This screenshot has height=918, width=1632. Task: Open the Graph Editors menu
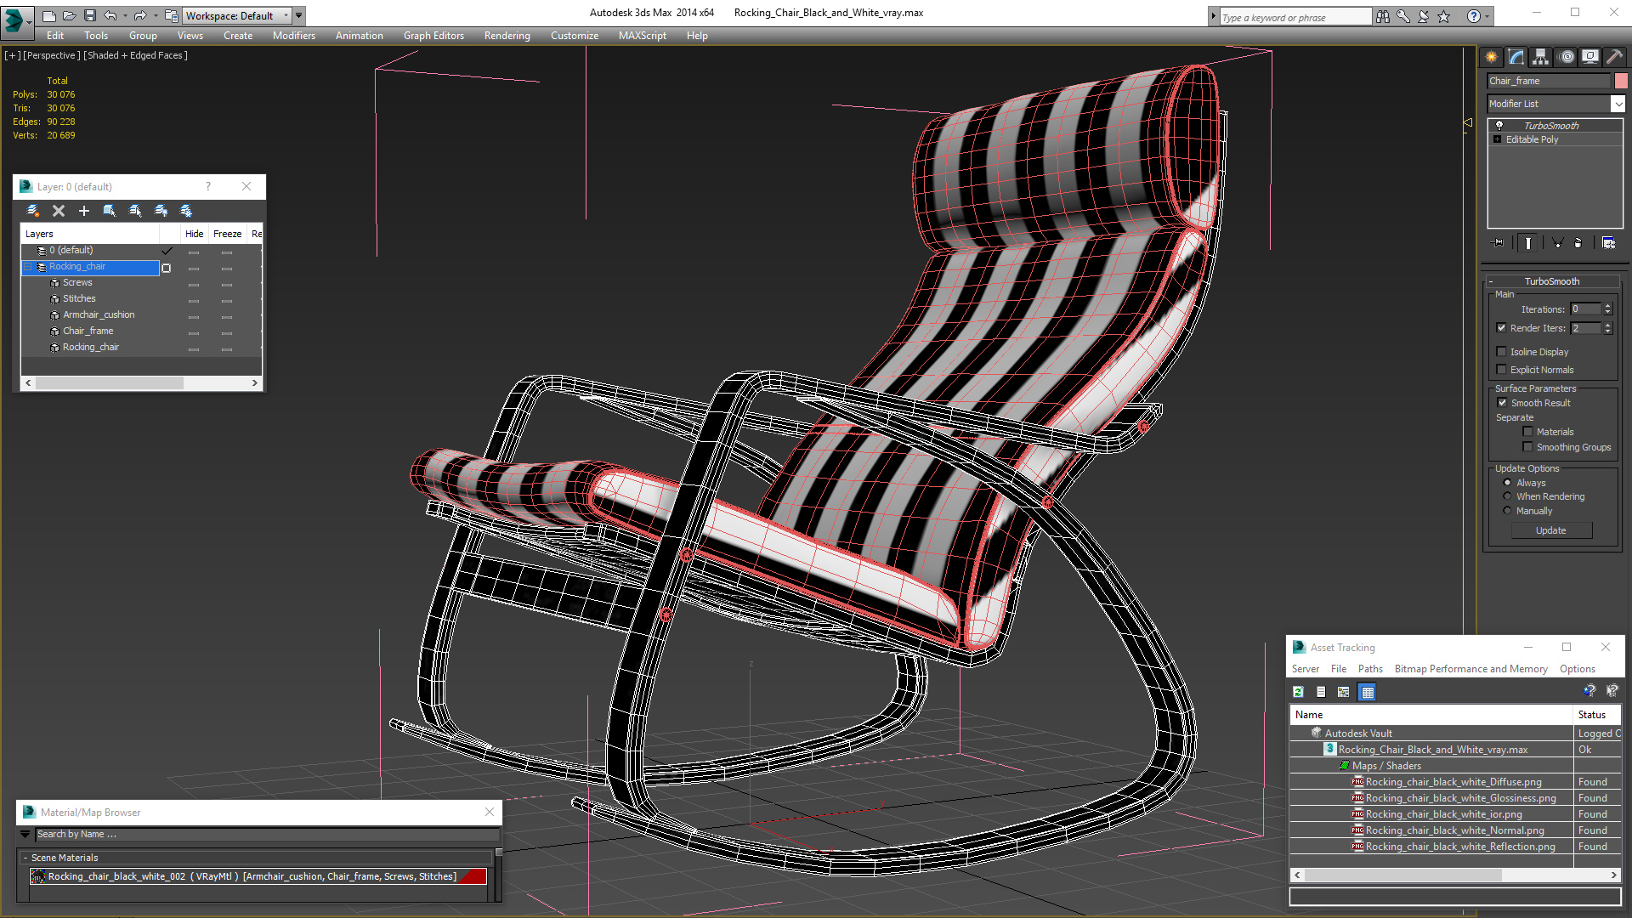(x=433, y=36)
